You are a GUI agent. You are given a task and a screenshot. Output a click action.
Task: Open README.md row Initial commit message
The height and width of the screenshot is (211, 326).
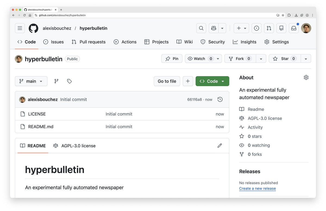point(119,127)
